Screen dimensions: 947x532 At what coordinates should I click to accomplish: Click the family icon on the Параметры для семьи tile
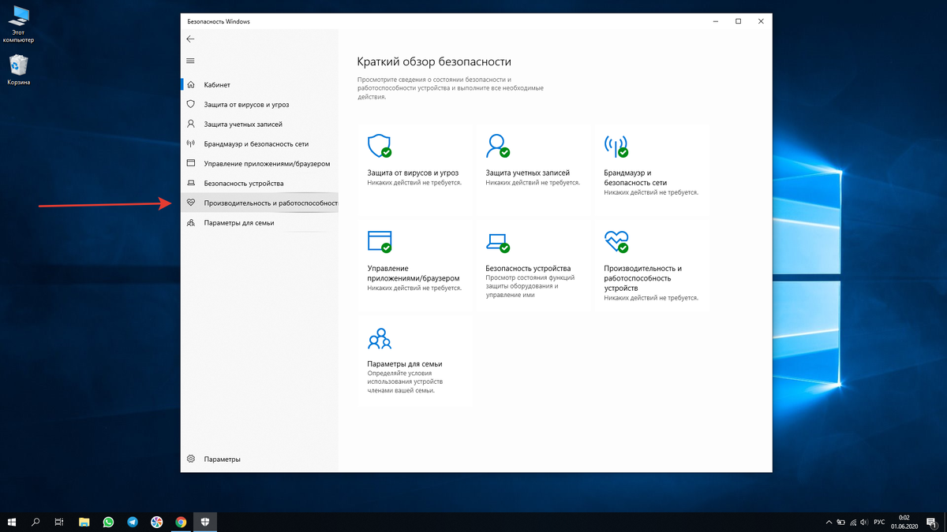pos(380,338)
